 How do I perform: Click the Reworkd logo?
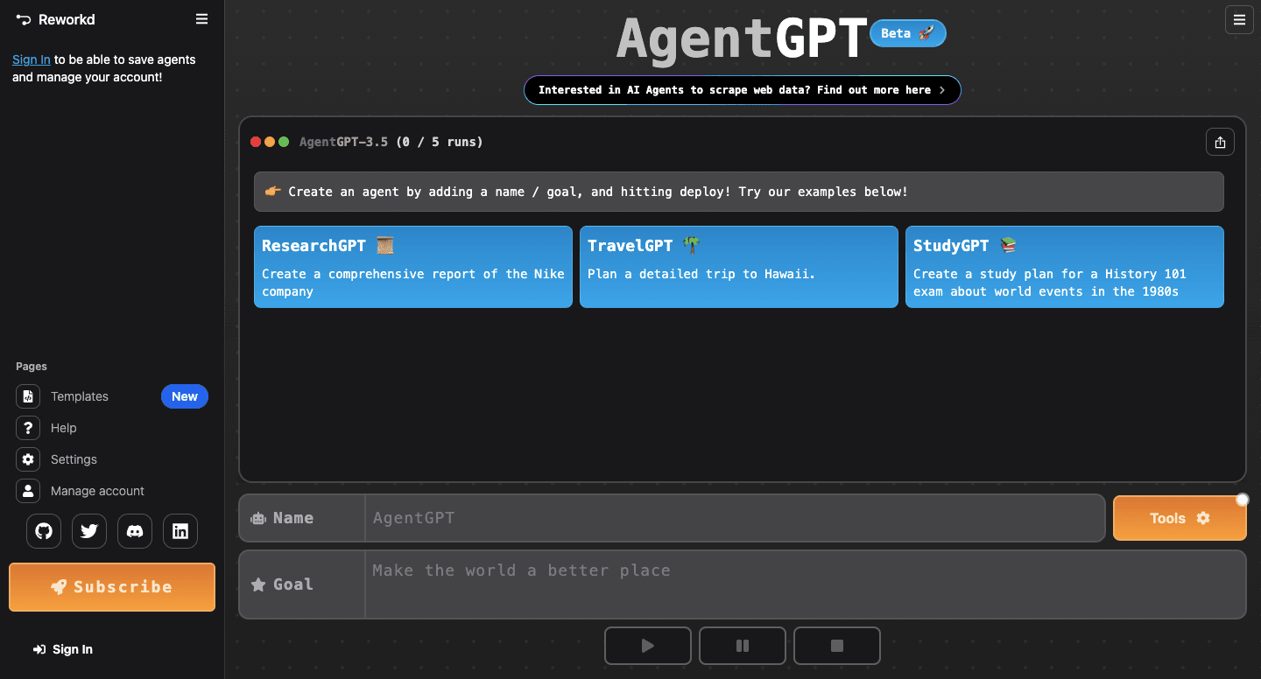coord(55,19)
